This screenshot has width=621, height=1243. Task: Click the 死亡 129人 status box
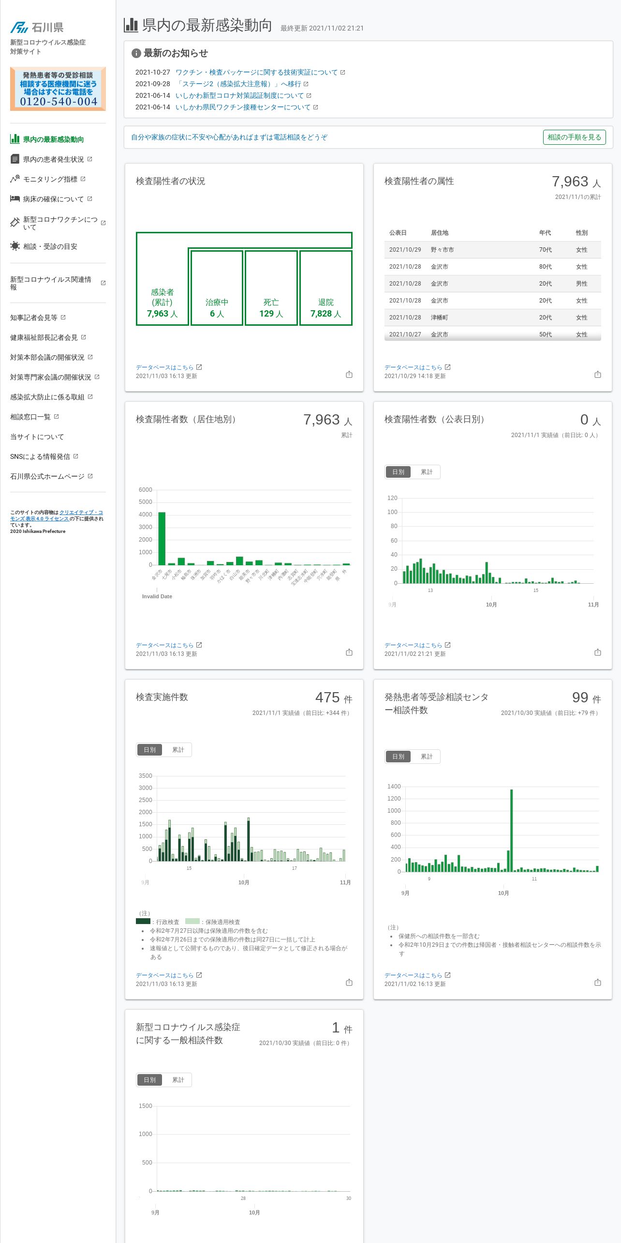pos(271,288)
